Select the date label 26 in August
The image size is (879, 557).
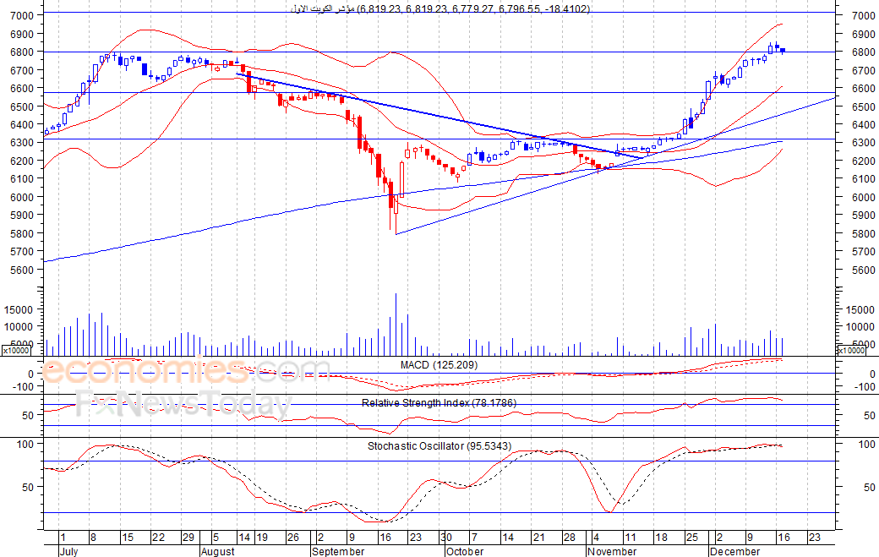pos(293,538)
